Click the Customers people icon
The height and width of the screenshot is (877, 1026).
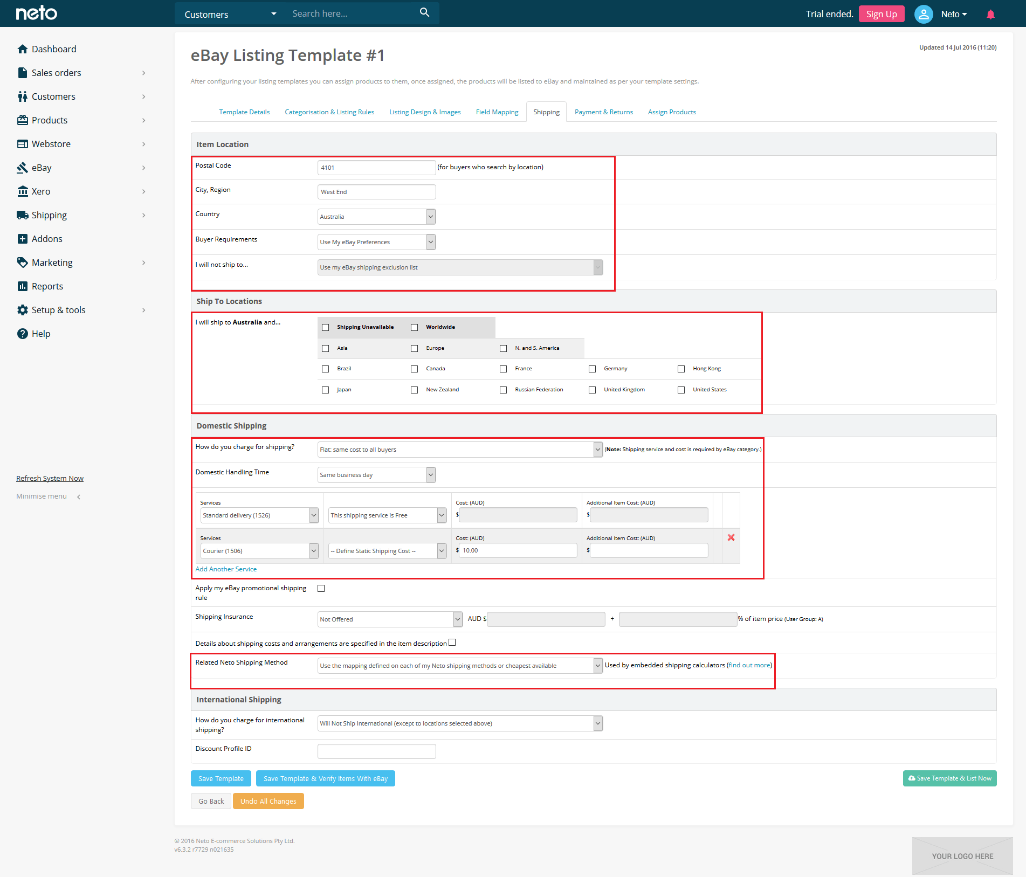[x=22, y=96]
